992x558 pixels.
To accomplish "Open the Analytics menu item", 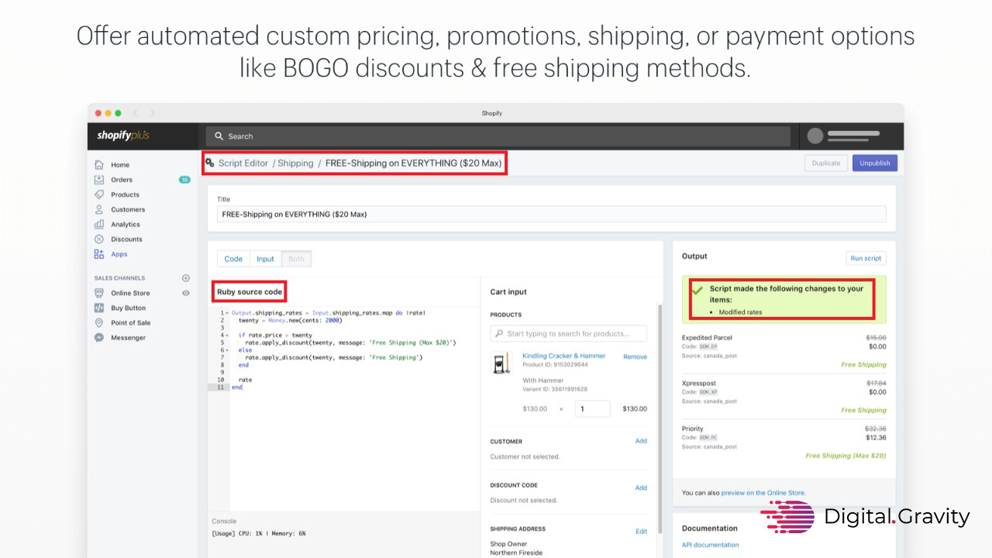I will tap(126, 224).
